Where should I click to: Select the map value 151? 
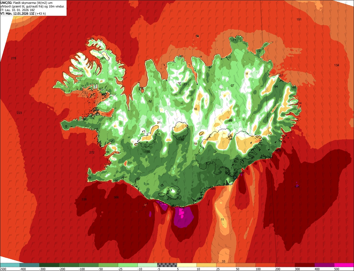click(299, 19)
